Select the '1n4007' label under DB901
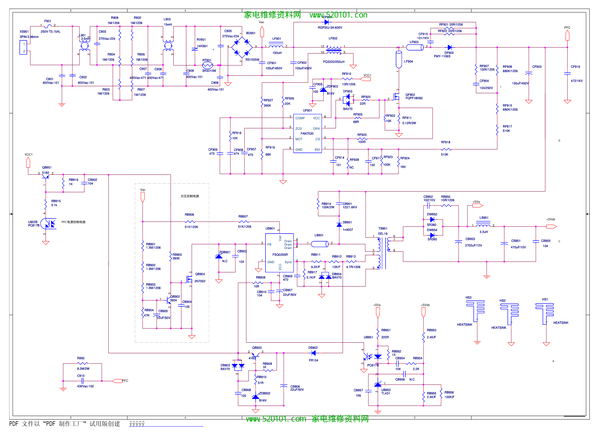 pos(348,230)
